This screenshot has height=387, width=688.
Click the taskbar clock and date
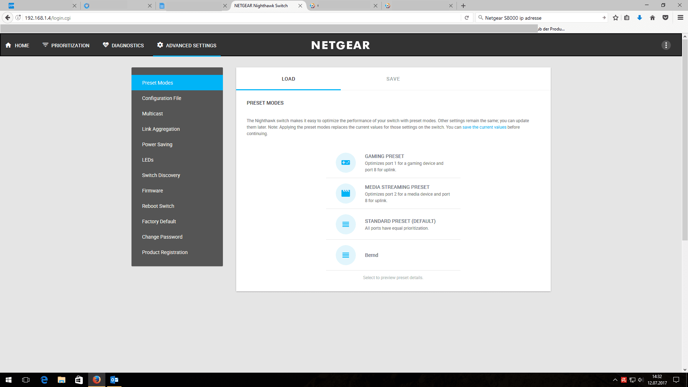(x=657, y=380)
